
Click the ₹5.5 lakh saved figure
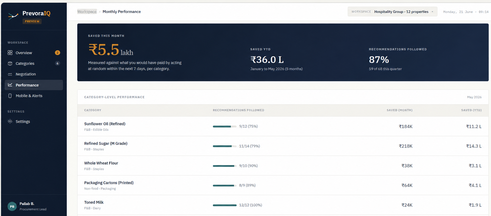111,50
